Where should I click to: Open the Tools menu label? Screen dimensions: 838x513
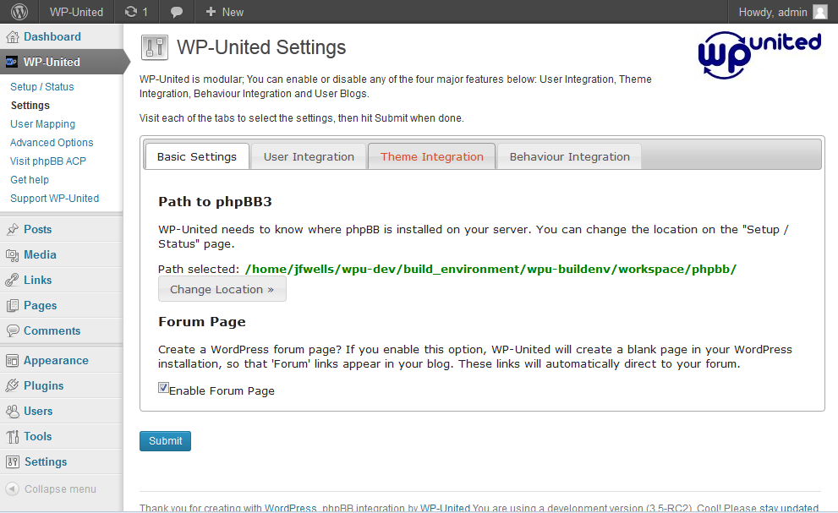coord(38,437)
